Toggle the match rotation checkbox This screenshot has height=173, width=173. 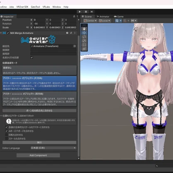coord(7,135)
